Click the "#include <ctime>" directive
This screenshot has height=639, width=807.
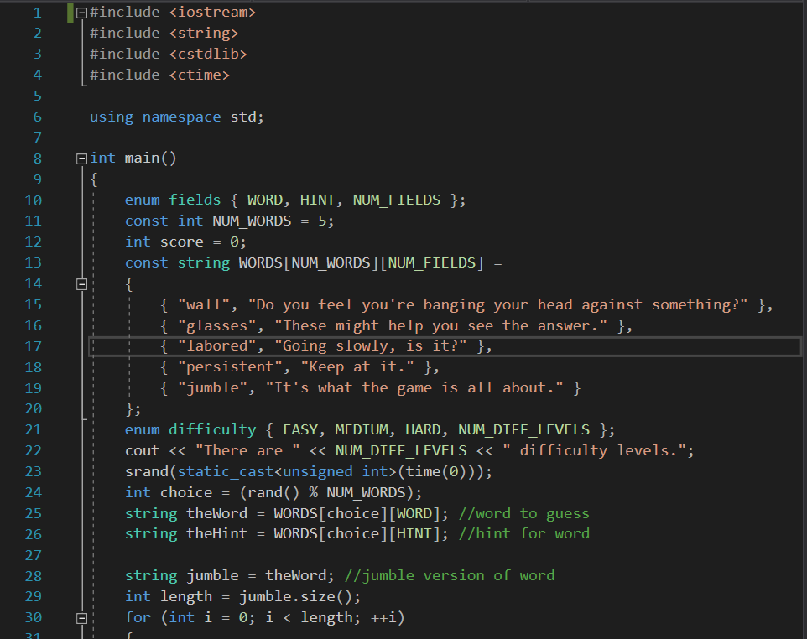[159, 75]
